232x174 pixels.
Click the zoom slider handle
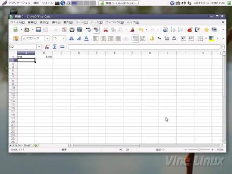pos(199,149)
